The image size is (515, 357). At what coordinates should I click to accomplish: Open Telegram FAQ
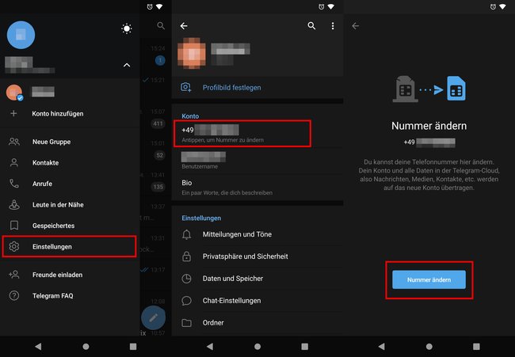(52, 295)
